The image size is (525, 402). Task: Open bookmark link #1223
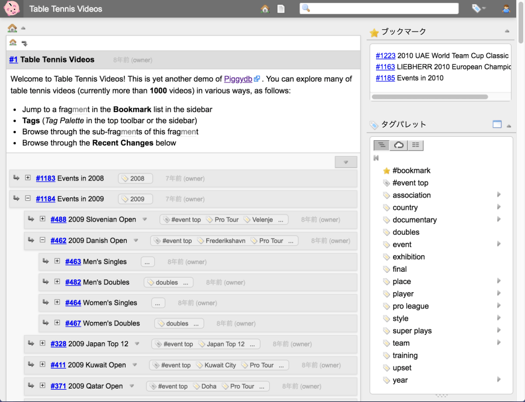[385, 56]
